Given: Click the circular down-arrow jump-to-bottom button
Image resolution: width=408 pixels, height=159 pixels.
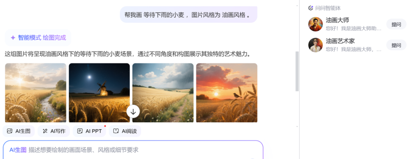Looking at the screenshot, I should click(133, 112).
